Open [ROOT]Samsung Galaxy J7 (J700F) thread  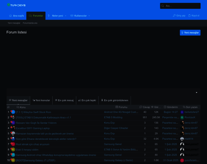tap(35, 160)
